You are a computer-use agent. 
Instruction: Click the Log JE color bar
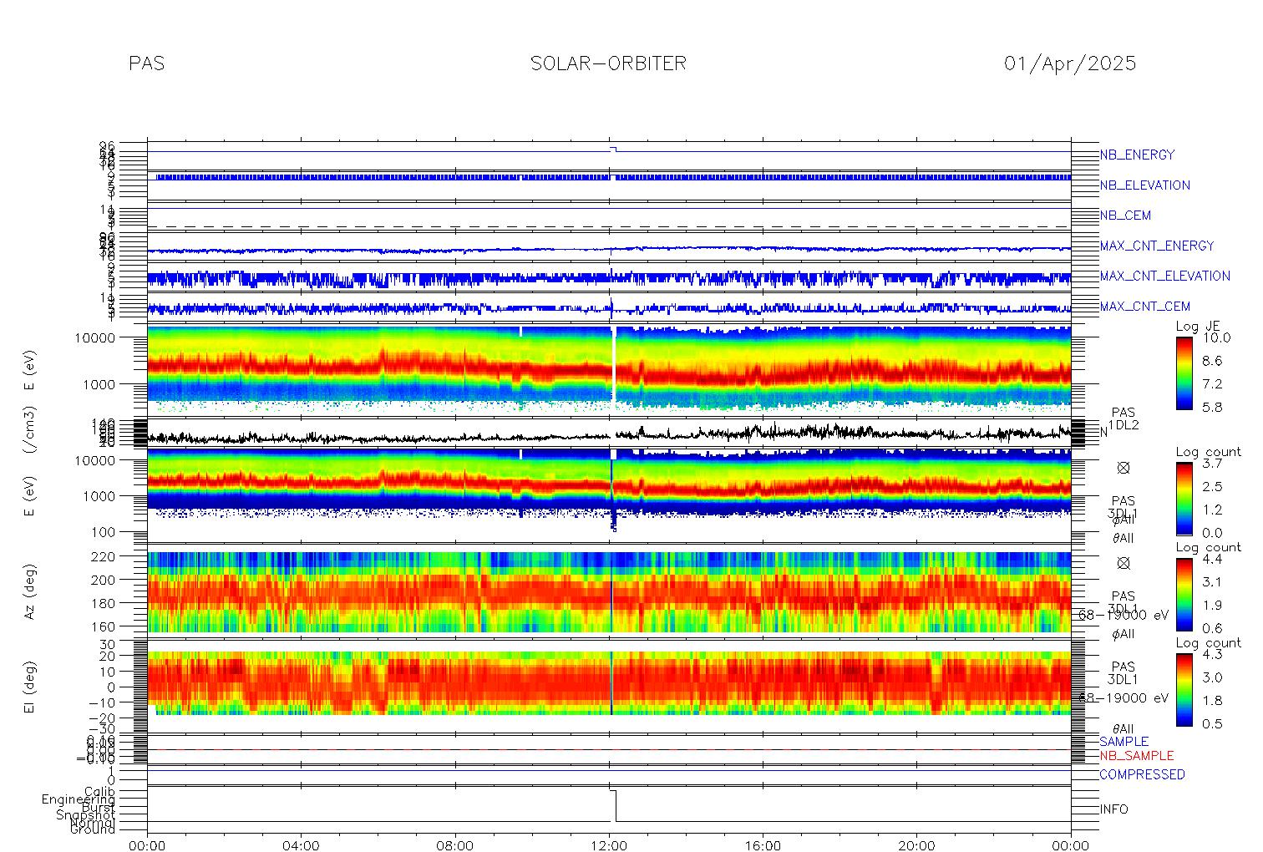1184,373
